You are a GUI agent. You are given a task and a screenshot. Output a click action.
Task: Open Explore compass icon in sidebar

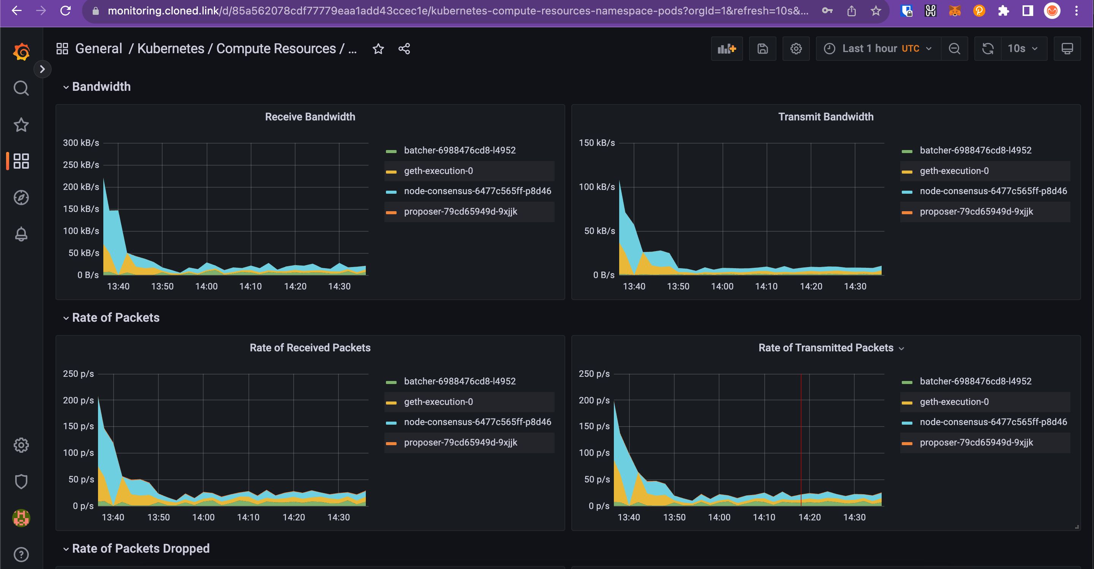[x=21, y=198]
